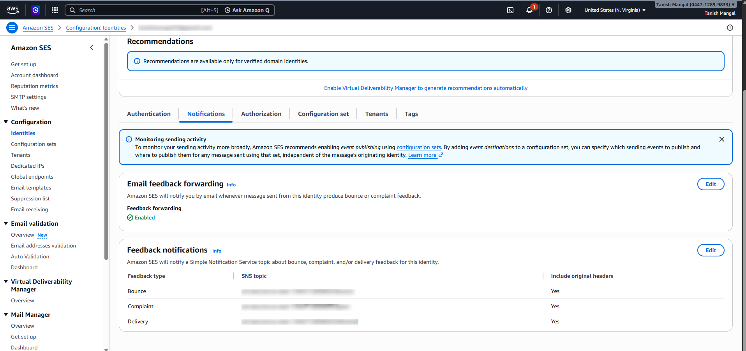
Task: Open the services grid menu icon
Action: click(55, 10)
